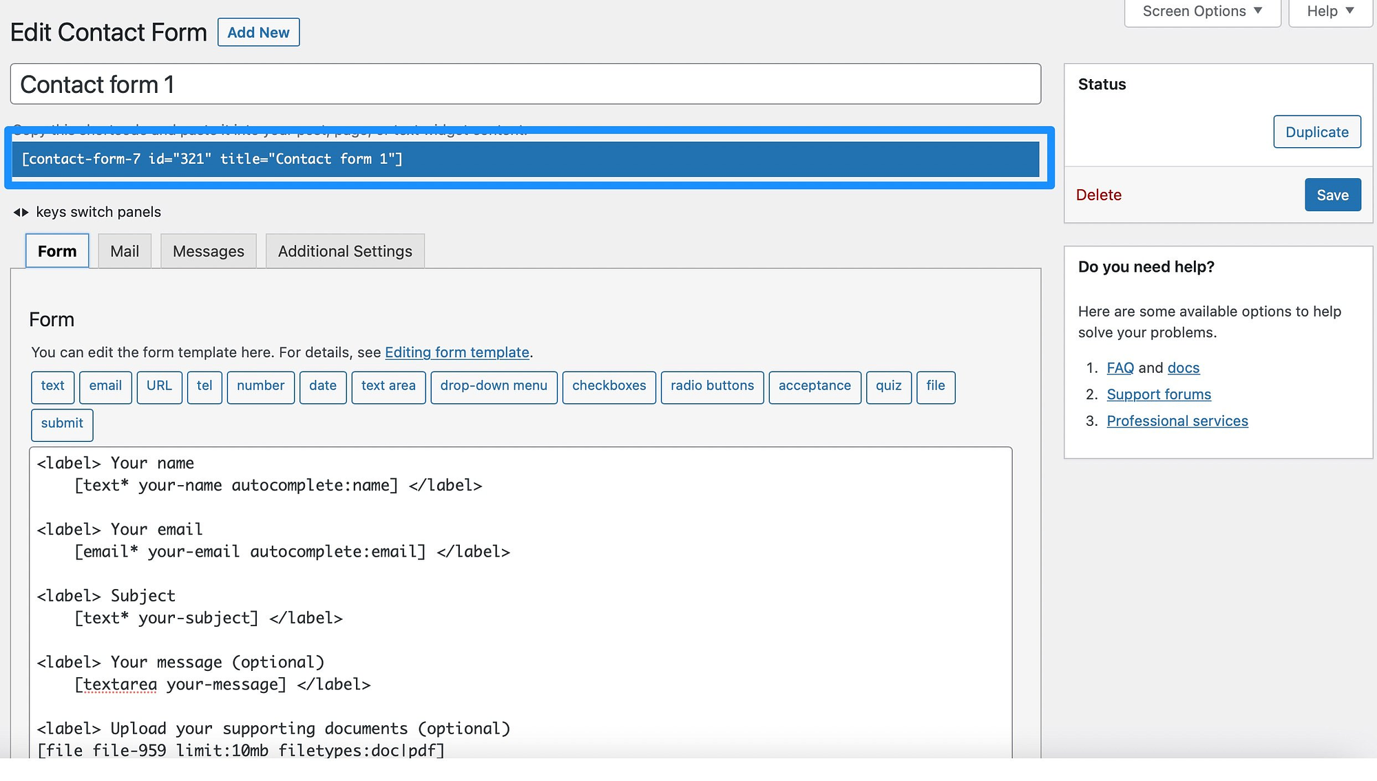This screenshot has width=1377, height=781.
Task: Click the URL field tag button
Action: (x=158, y=385)
